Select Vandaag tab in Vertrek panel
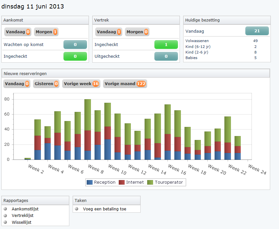The width and height of the screenshot is (279, 229). click(x=109, y=32)
